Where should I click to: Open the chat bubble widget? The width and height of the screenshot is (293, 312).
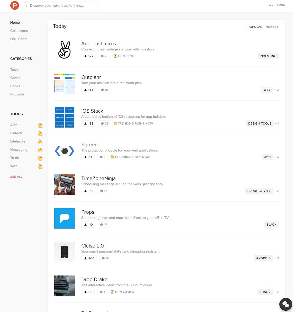[286, 304]
